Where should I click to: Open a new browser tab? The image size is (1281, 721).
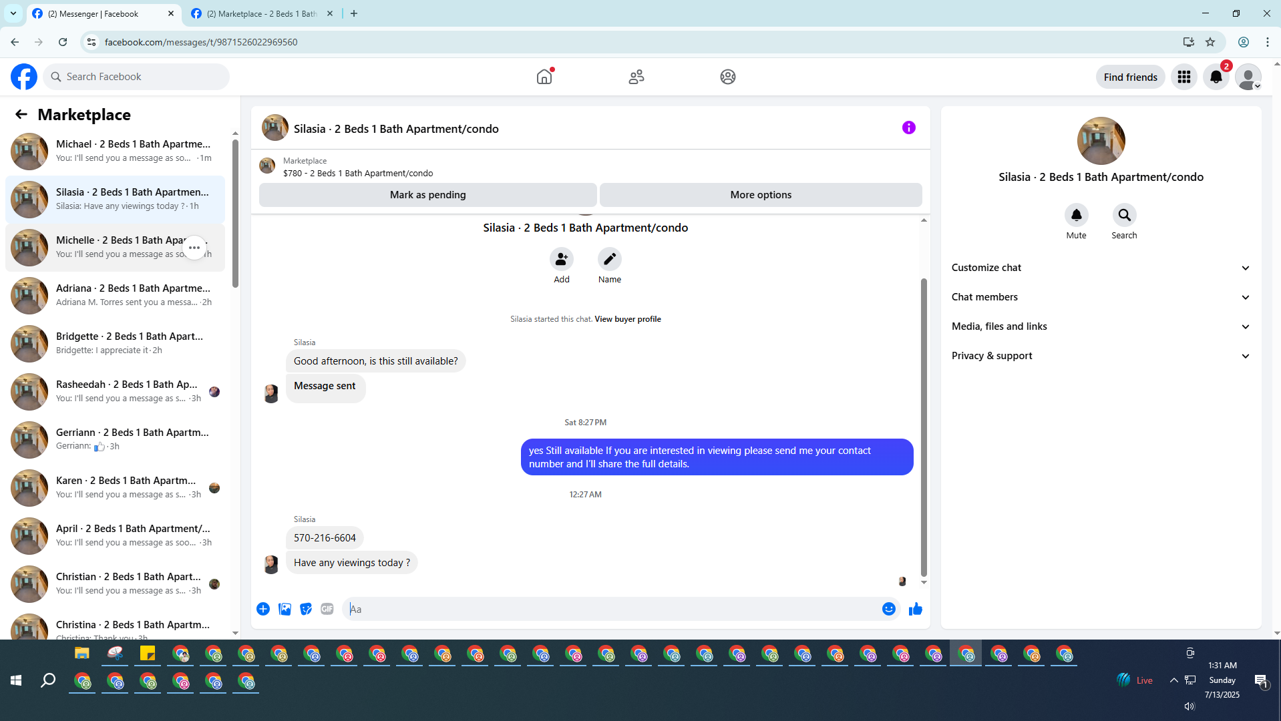point(354,13)
